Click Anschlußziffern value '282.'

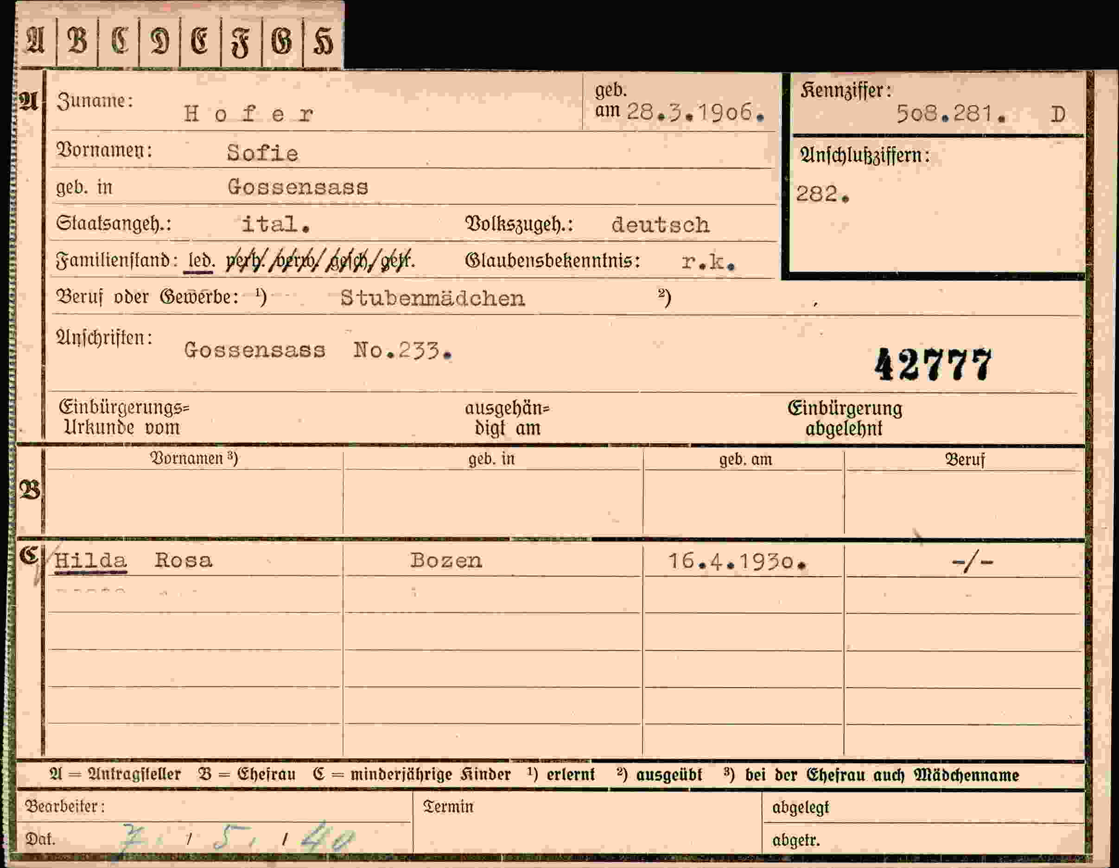pyautogui.click(x=822, y=194)
